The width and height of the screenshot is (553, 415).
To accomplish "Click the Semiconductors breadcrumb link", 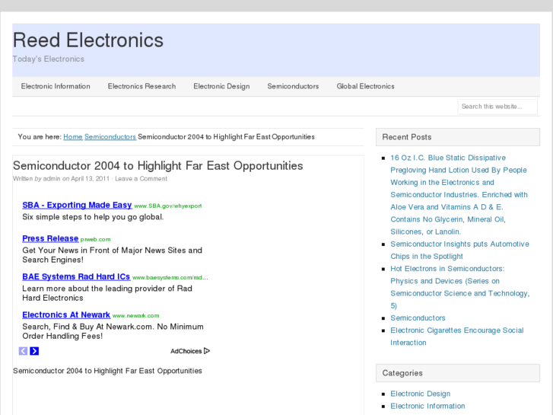I will [x=110, y=137].
